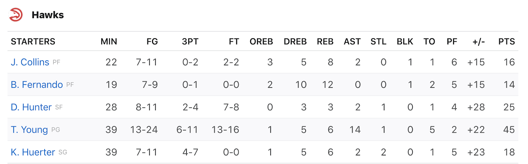The height and width of the screenshot is (164, 528).
Task: Click the MIN column header
Action: 109,42
